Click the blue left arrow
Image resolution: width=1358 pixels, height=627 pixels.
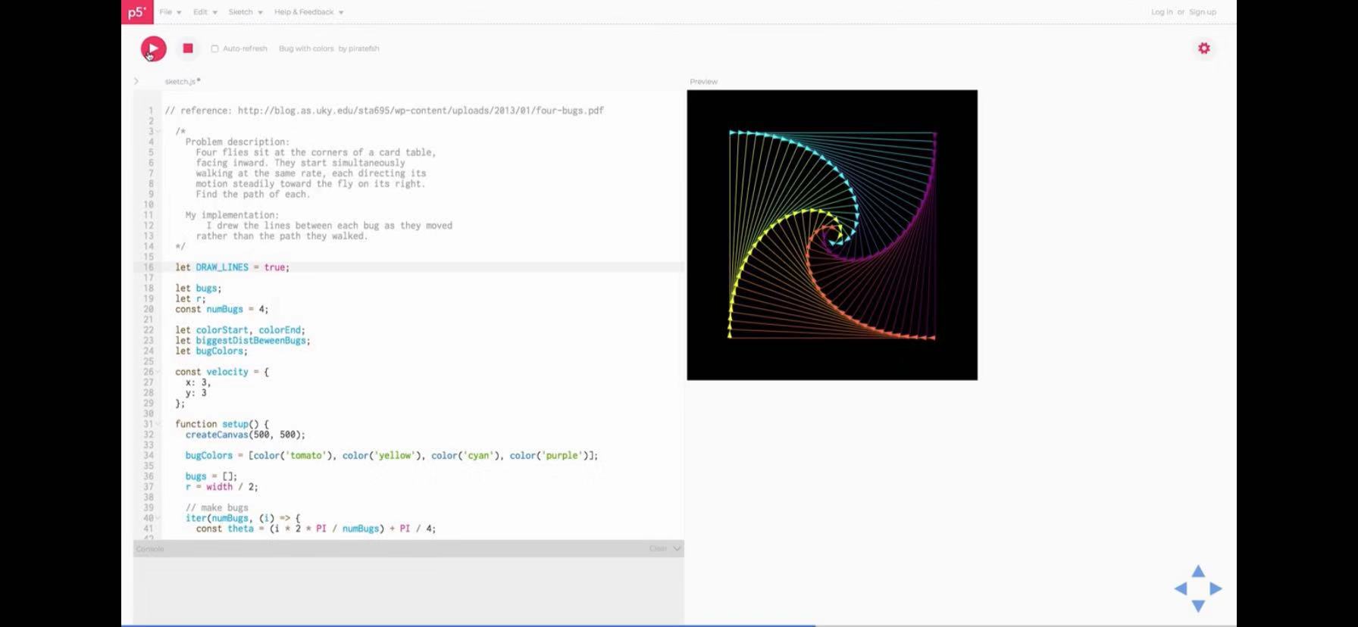point(1181,588)
